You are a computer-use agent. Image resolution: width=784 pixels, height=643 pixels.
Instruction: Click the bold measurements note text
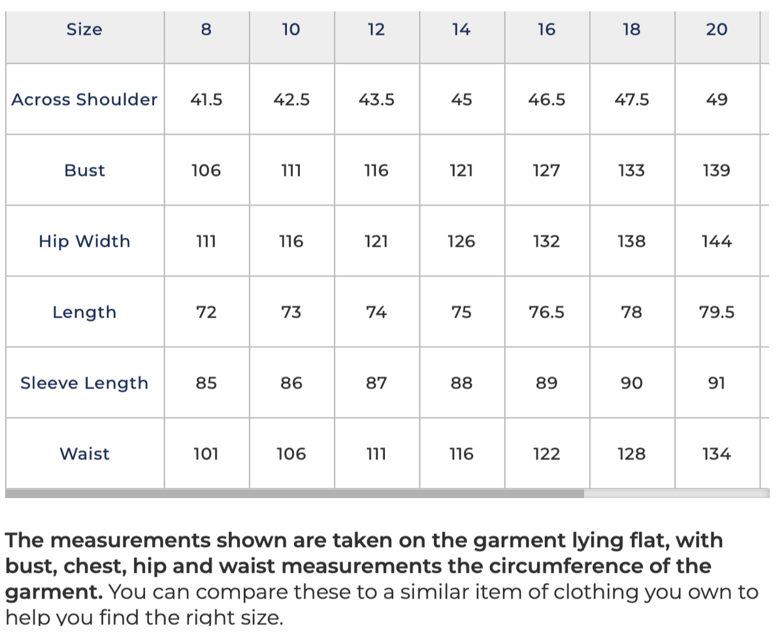click(x=366, y=566)
